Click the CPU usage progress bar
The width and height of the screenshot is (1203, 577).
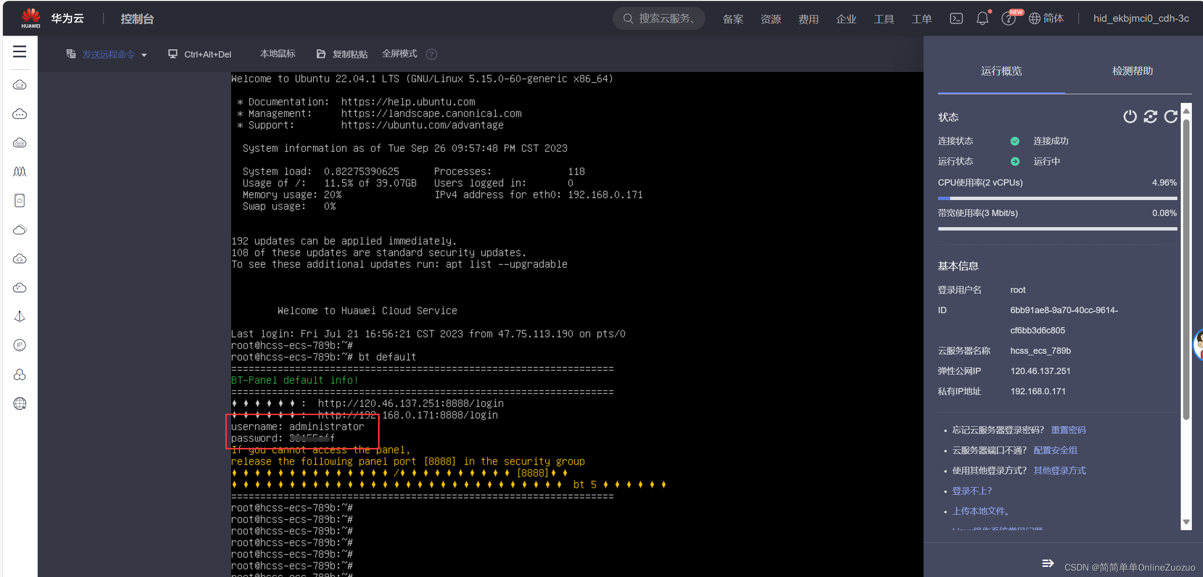click(x=1057, y=198)
